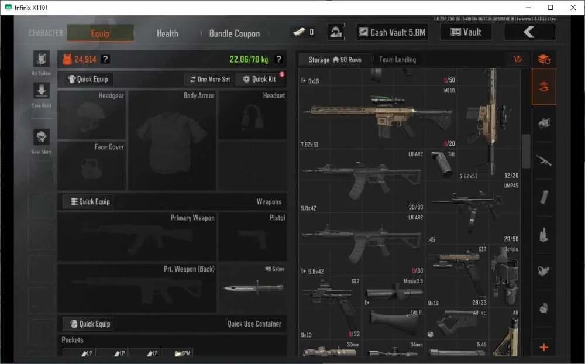The image size is (585, 364).
Task: Click Quick Equip above the Headgear slot
Action: coord(88,79)
